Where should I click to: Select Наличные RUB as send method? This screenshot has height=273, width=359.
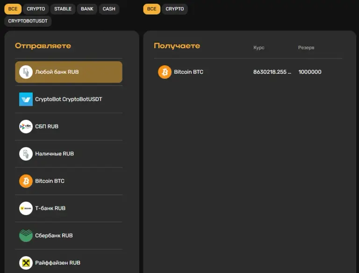[x=69, y=154]
